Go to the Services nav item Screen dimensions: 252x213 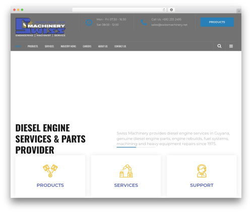49,46
